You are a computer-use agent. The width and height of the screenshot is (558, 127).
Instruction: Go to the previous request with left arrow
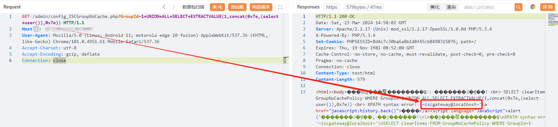pyautogui.click(x=164, y=7)
